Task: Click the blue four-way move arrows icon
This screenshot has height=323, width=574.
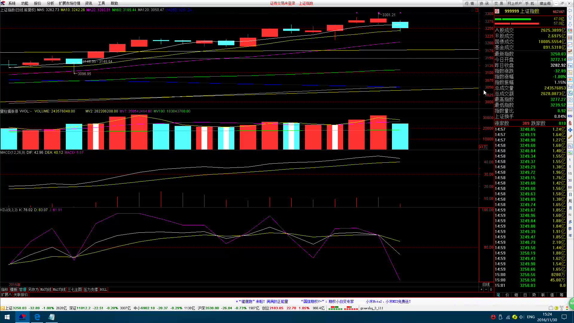Action: point(570,130)
